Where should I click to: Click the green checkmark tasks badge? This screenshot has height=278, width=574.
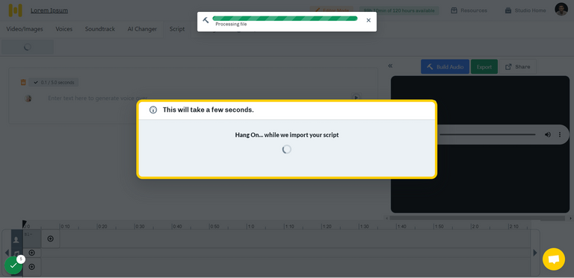(13, 265)
